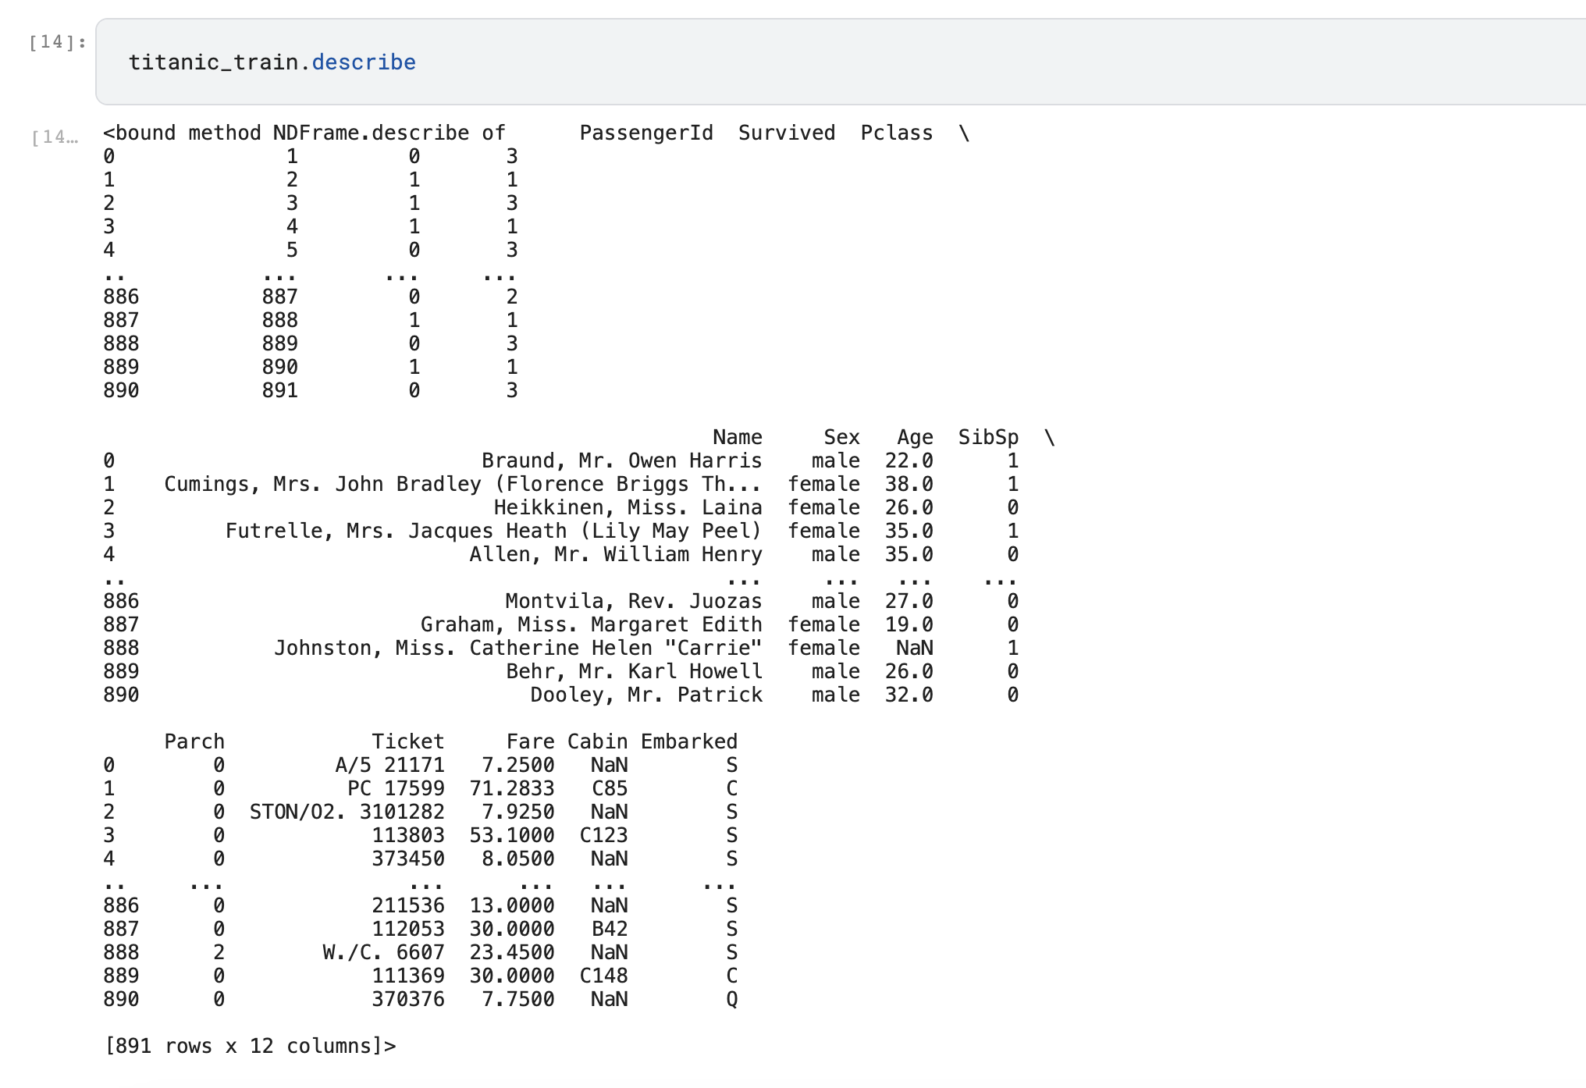
Task: Click the NaN age value for Johnston row
Action: point(914,649)
